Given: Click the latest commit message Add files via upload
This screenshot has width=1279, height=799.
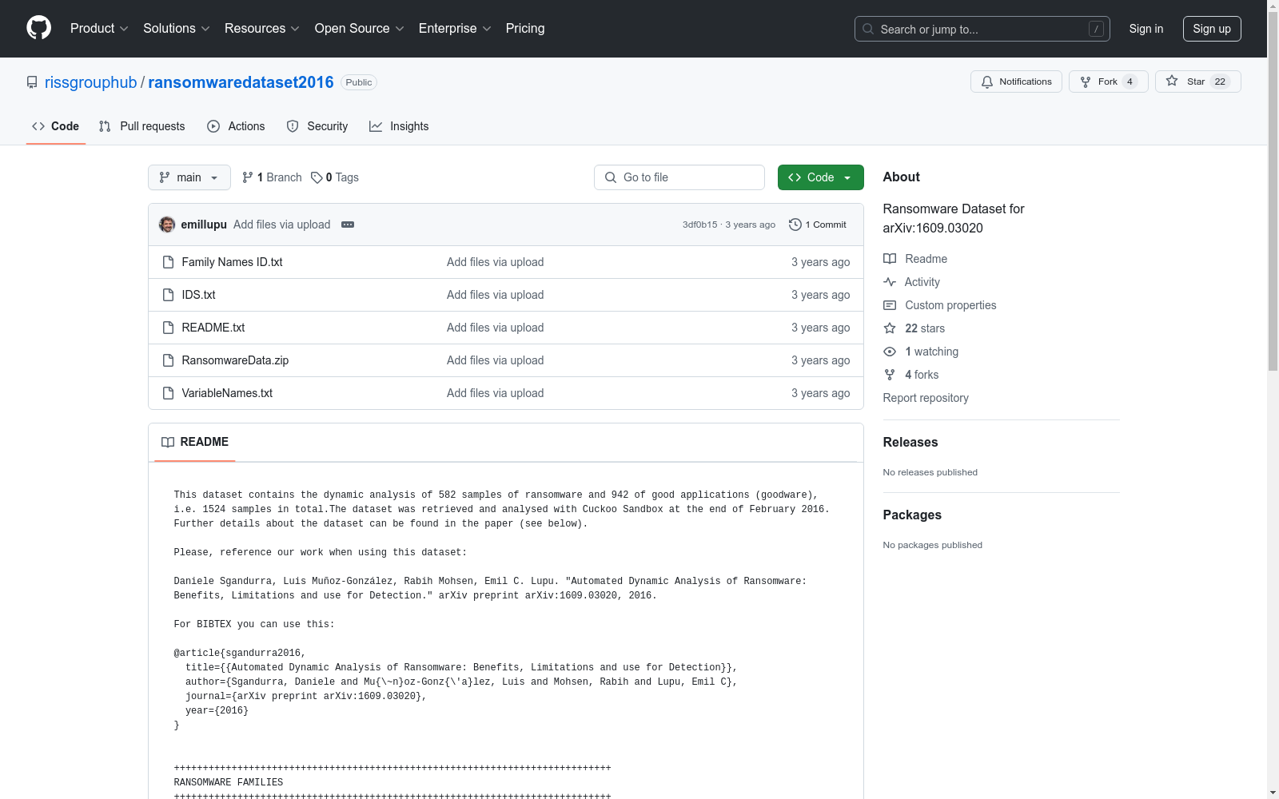Looking at the screenshot, I should tap(282, 225).
